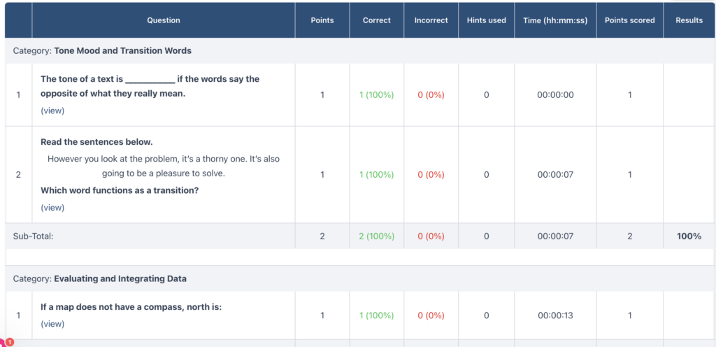Image resolution: width=716 pixels, height=347 pixels.
Task: Click the Sub-Total row label
Action: pyautogui.click(x=33, y=236)
